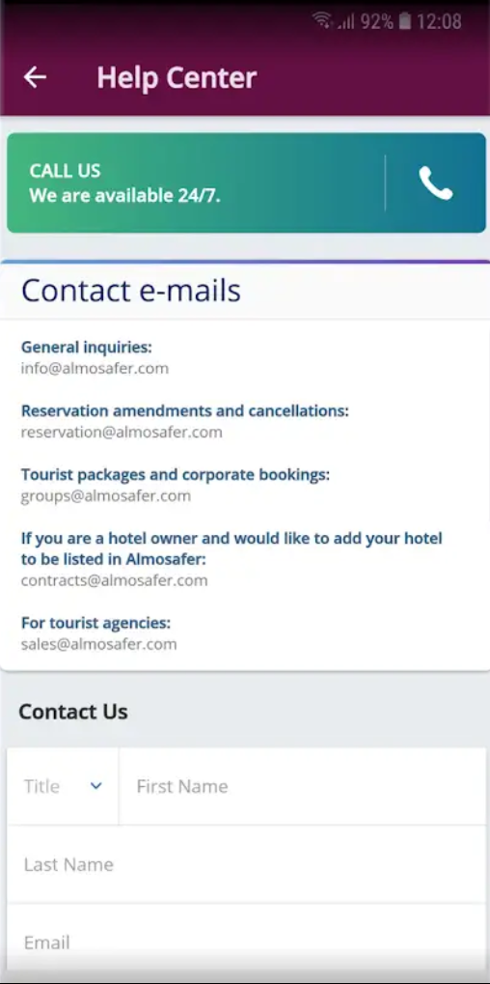The image size is (490, 984).
Task: Tap the battery indicator icon
Action: [405, 21]
